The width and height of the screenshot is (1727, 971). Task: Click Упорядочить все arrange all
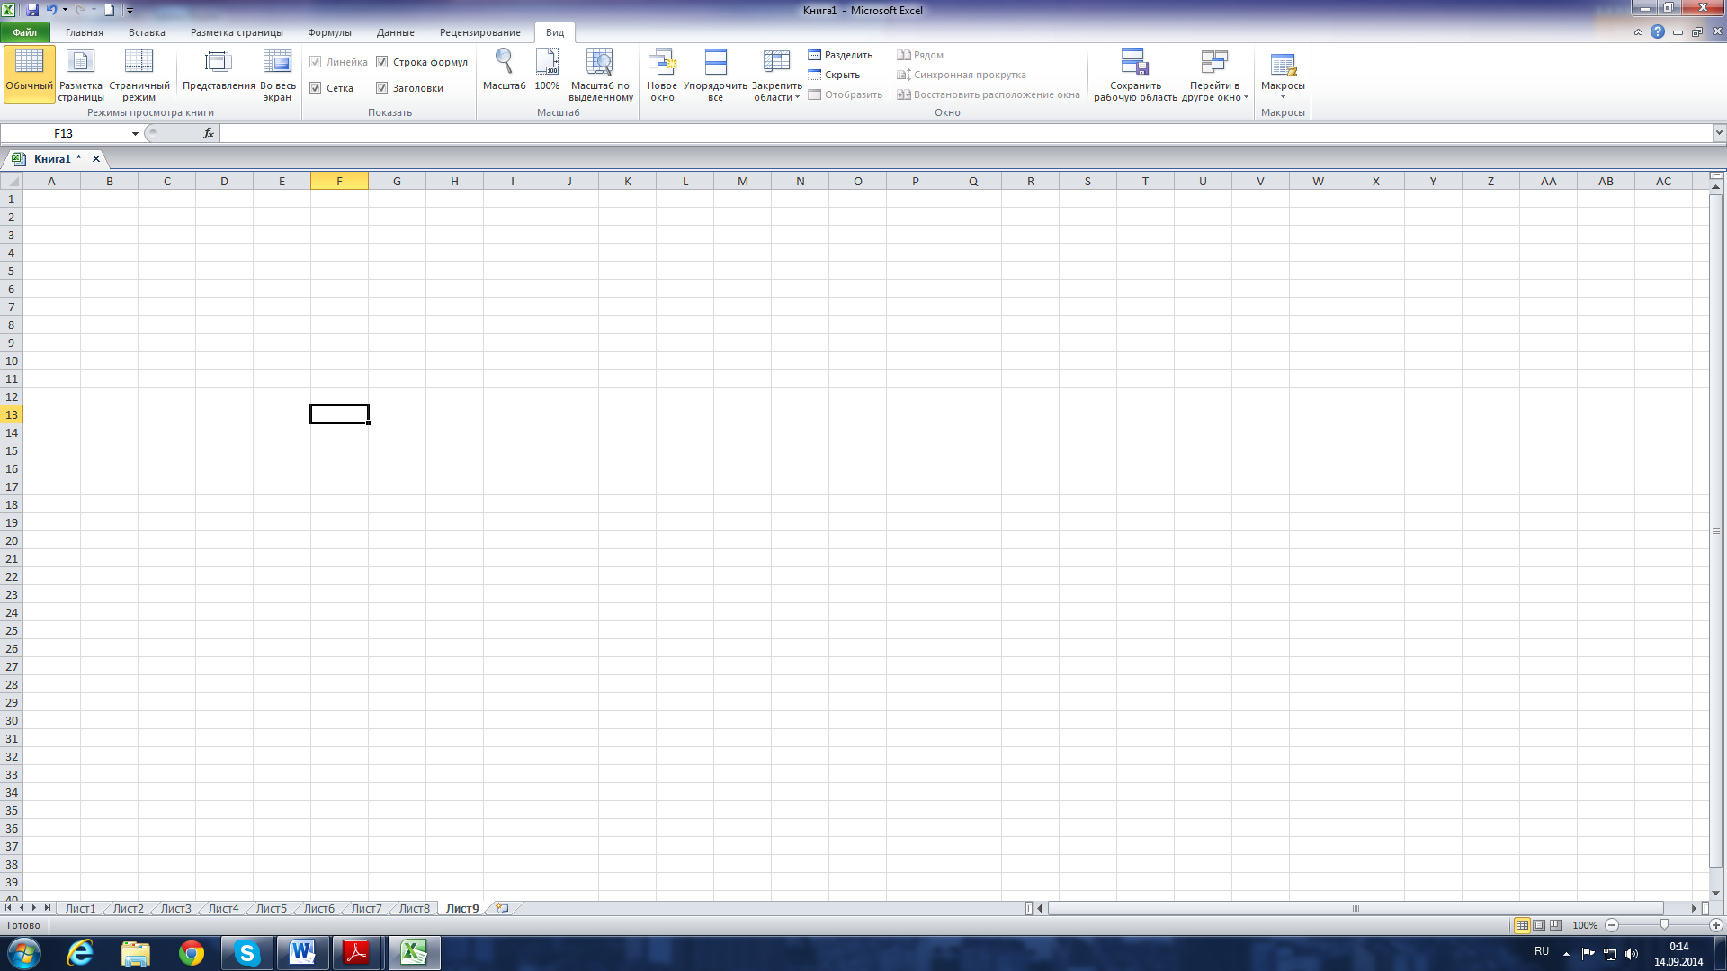715,74
